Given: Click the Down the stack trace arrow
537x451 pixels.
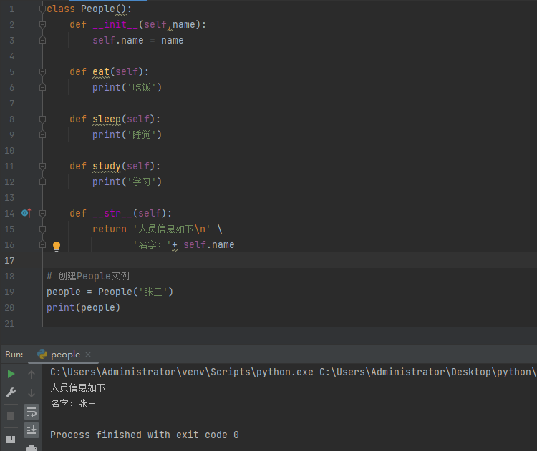Looking at the screenshot, I should pos(32,393).
